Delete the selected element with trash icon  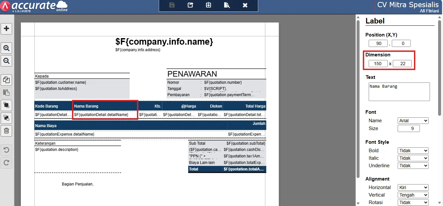click(6, 131)
